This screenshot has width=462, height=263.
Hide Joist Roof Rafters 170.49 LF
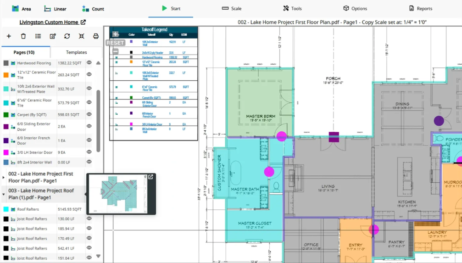(x=89, y=238)
